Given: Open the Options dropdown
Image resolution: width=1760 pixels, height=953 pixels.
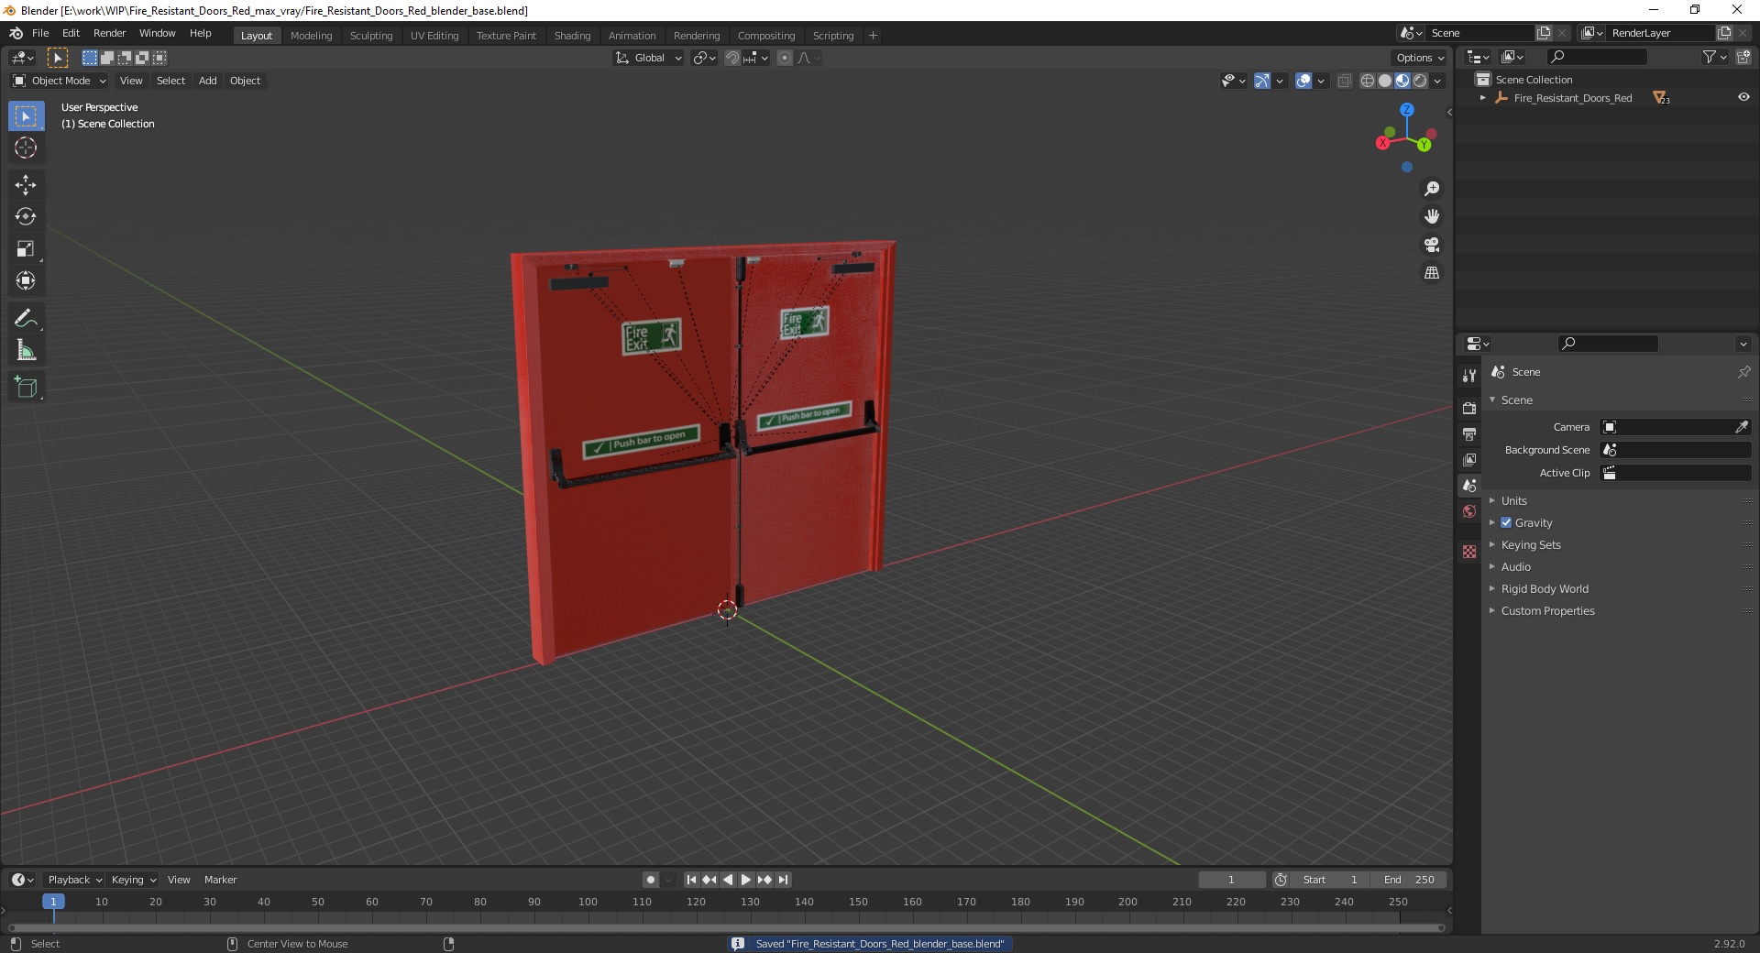Looking at the screenshot, I should (x=1420, y=58).
